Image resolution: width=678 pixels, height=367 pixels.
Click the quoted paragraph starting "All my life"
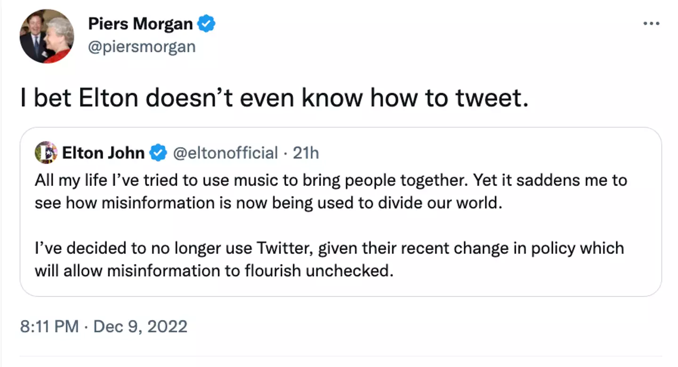click(330, 191)
